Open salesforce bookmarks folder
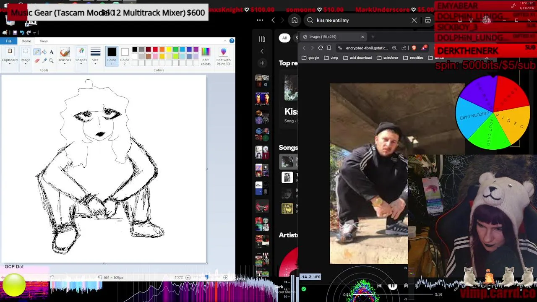The width and height of the screenshot is (537, 302). pos(387,58)
